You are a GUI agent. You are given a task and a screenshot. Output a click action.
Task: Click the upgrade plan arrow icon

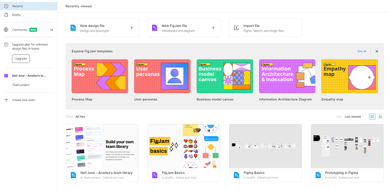pyautogui.click(x=6, y=45)
